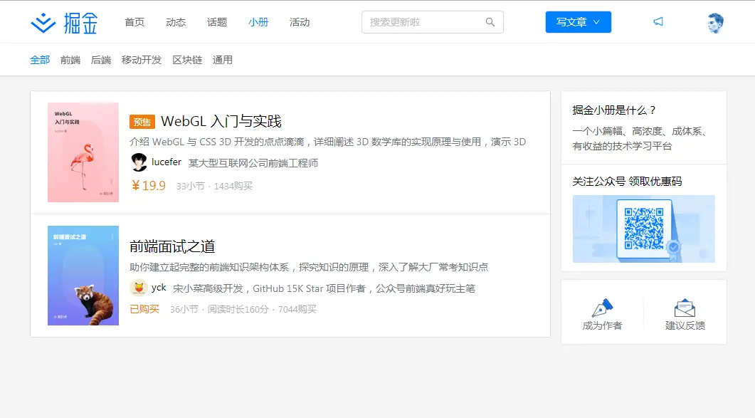Image resolution: width=755 pixels, height=418 pixels.
Task: Filter by 后端 category
Action: [x=101, y=60]
